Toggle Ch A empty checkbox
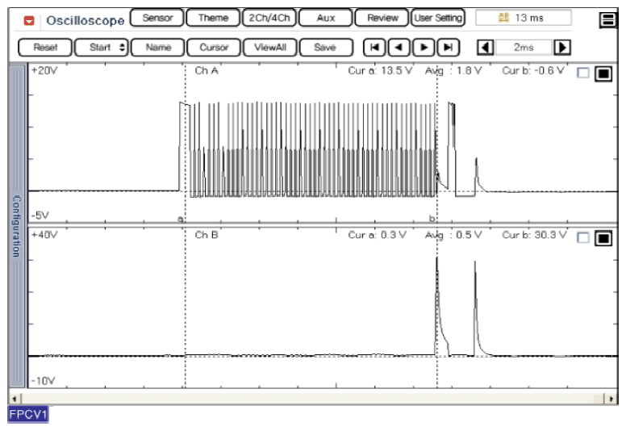626x431 pixels. [583, 73]
